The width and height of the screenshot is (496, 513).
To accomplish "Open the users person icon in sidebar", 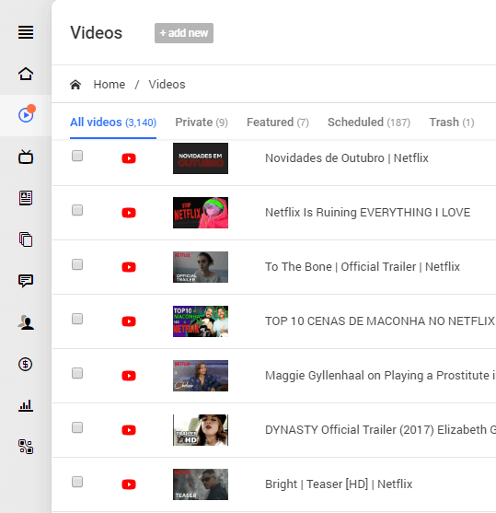I will 26,322.
